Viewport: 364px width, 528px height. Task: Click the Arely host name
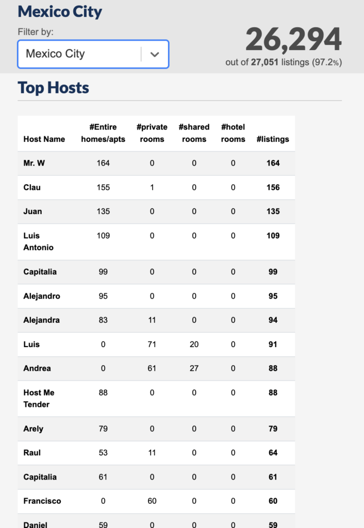click(x=34, y=428)
